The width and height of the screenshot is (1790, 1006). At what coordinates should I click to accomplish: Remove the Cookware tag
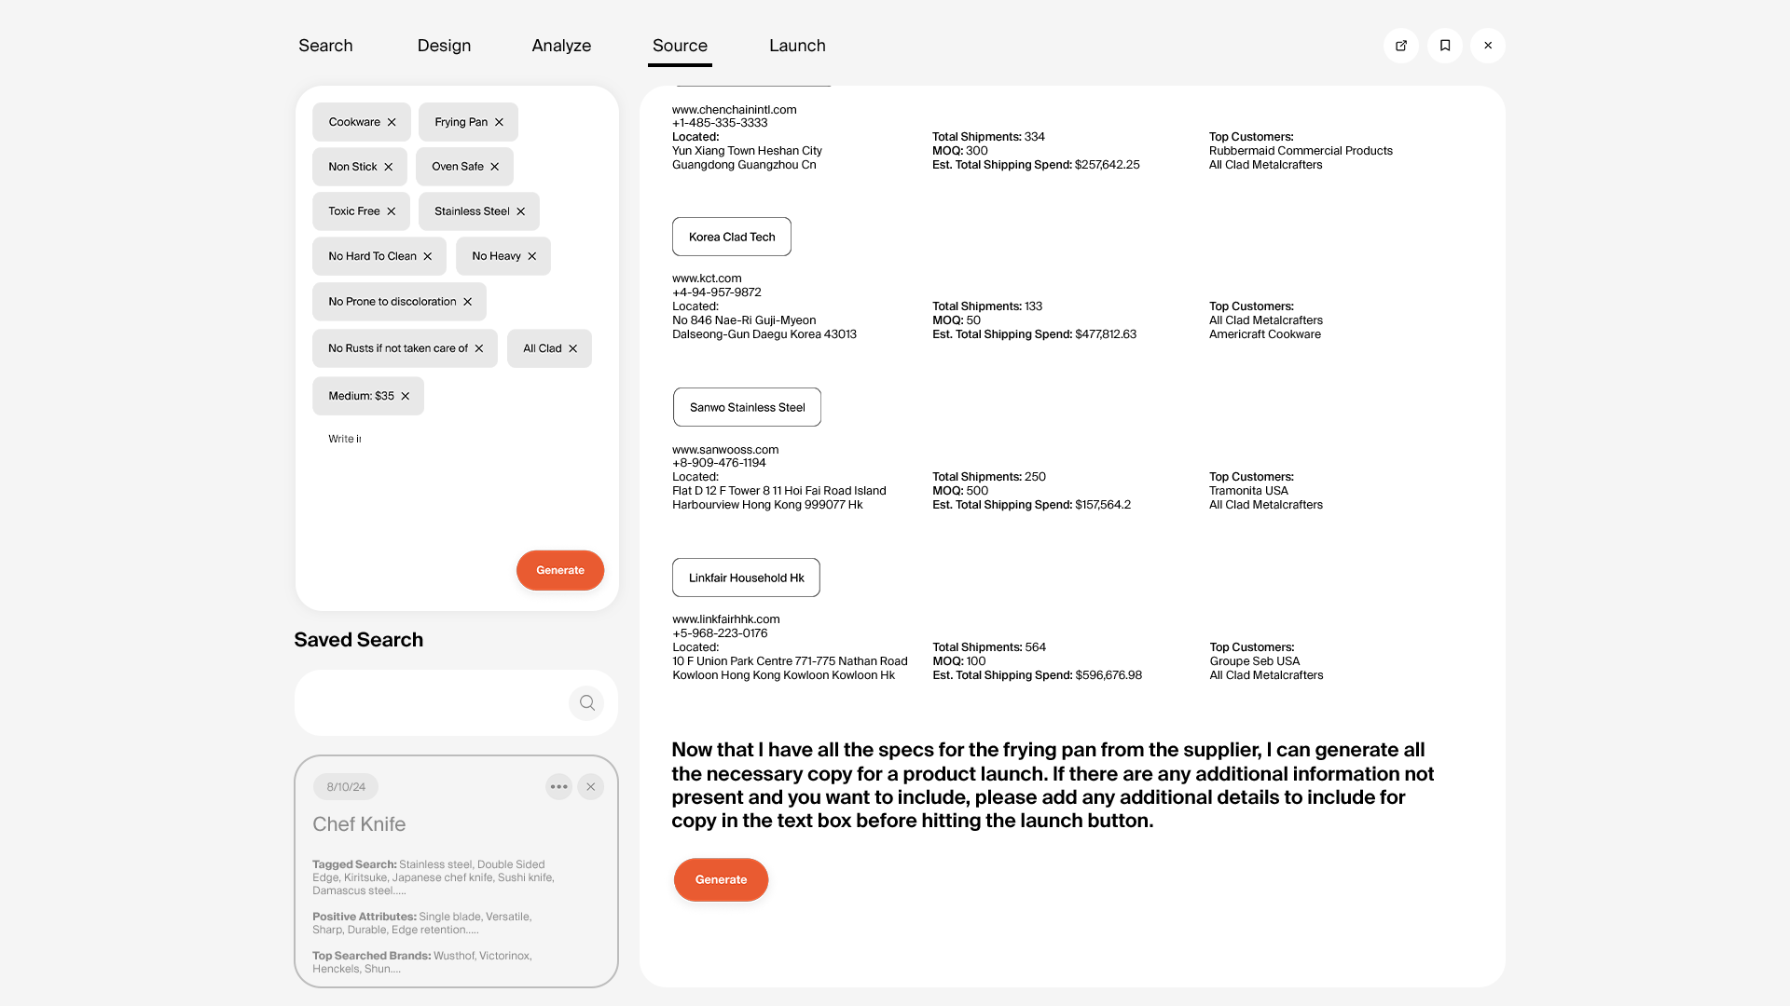392,123
